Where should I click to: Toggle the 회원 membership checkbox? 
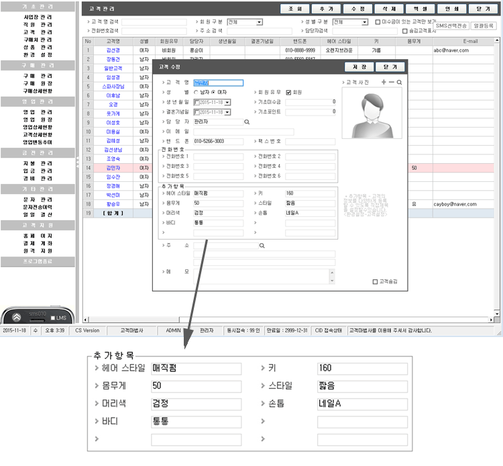[x=288, y=92]
